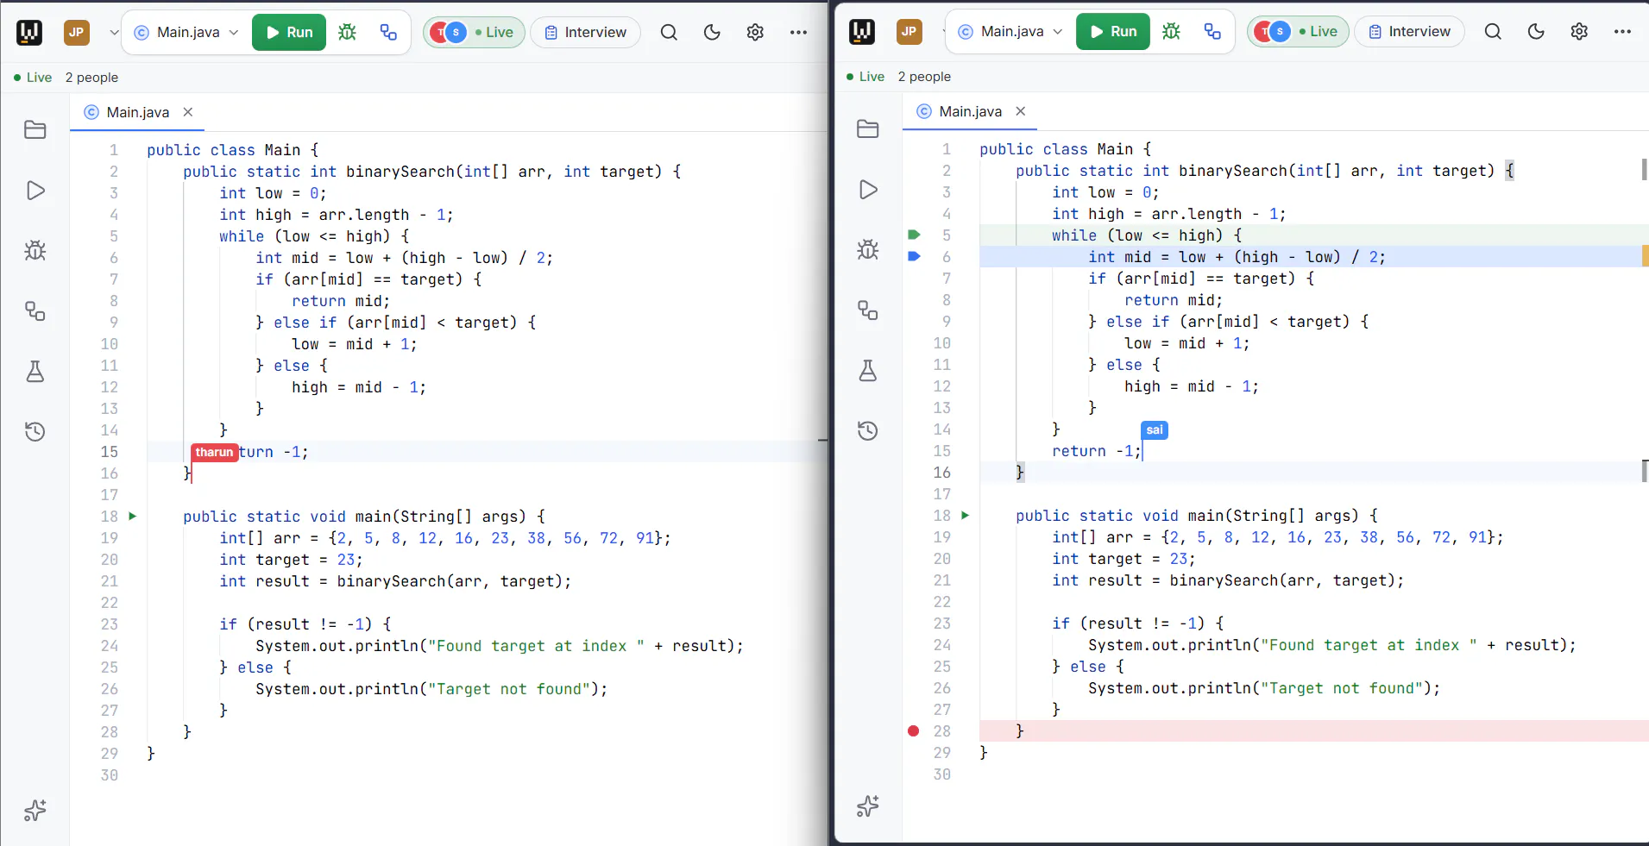Click the run gutter arrow on line 18 left
Viewport: 1649px width, 846px height.
[133, 516]
